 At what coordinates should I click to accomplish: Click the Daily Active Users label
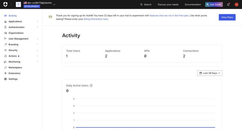point(77,86)
